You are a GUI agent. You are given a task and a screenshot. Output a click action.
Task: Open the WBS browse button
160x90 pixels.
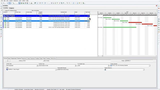click(56, 69)
